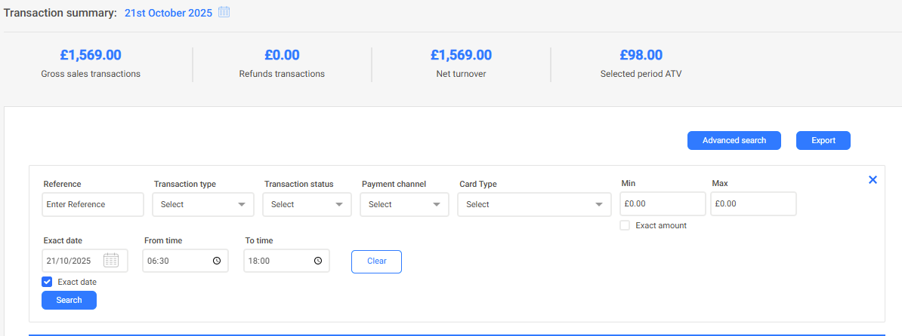Close the advanced search panel with X
Image resolution: width=902 pixels, height=336 pixels.
[x=873, y=180]
